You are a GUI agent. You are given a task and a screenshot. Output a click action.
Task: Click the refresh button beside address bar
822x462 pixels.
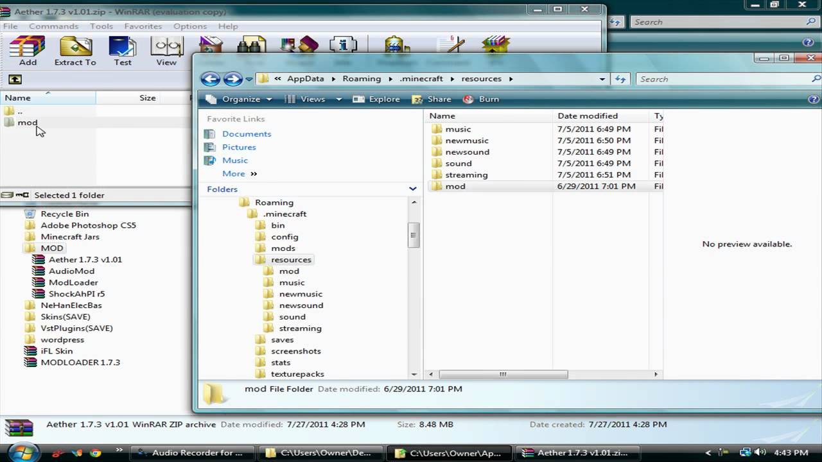point(620,79)
